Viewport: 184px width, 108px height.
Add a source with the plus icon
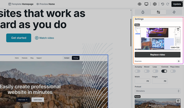pos(179,61)
